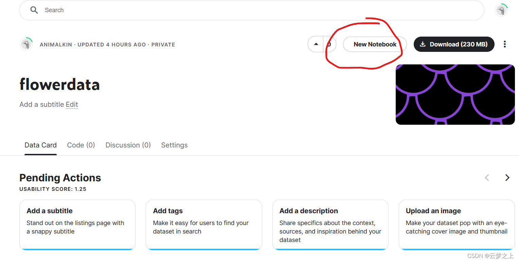
Task: Open the three-dot more options menu
Action: click(x=505, y=44)
